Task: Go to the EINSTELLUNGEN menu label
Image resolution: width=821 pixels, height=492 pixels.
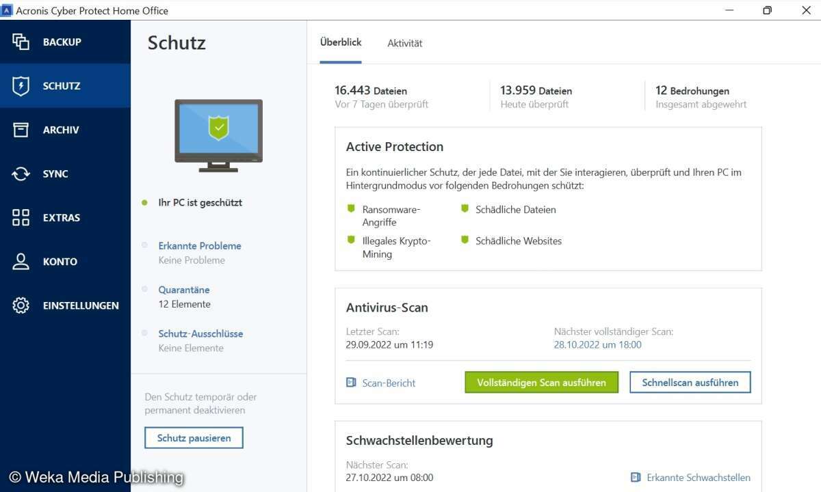Action: pyautogui.click(x=81, y=306)
